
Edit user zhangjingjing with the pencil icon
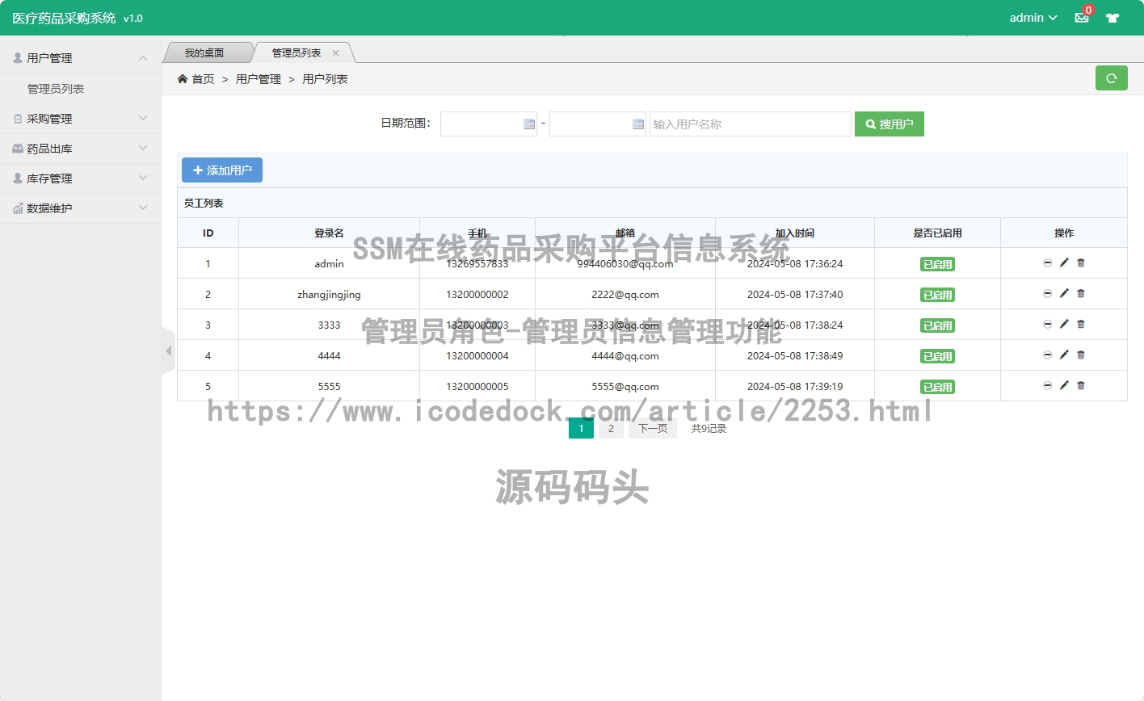point(1064,293)
